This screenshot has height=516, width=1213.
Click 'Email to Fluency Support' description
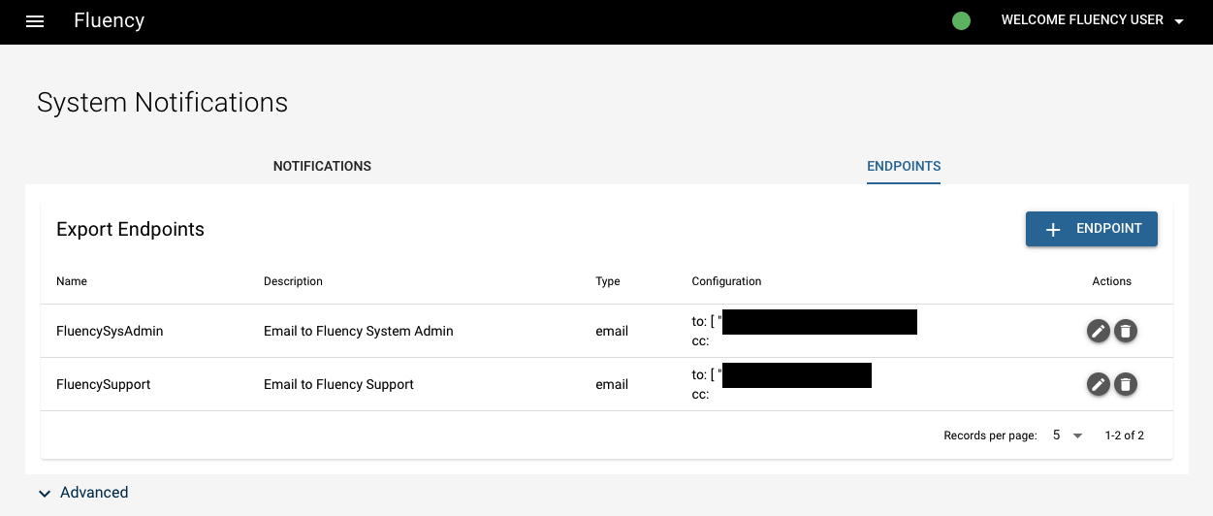[x=338, y=385]
